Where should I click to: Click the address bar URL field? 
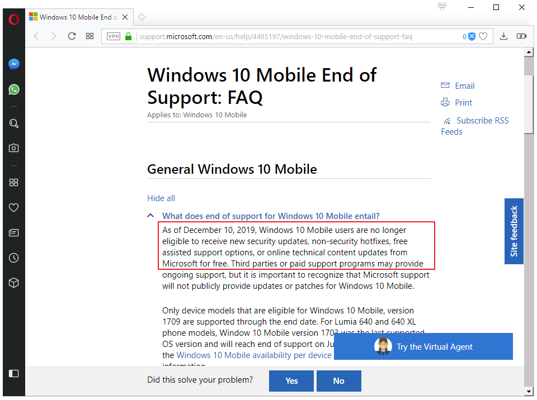click(298, 37)
